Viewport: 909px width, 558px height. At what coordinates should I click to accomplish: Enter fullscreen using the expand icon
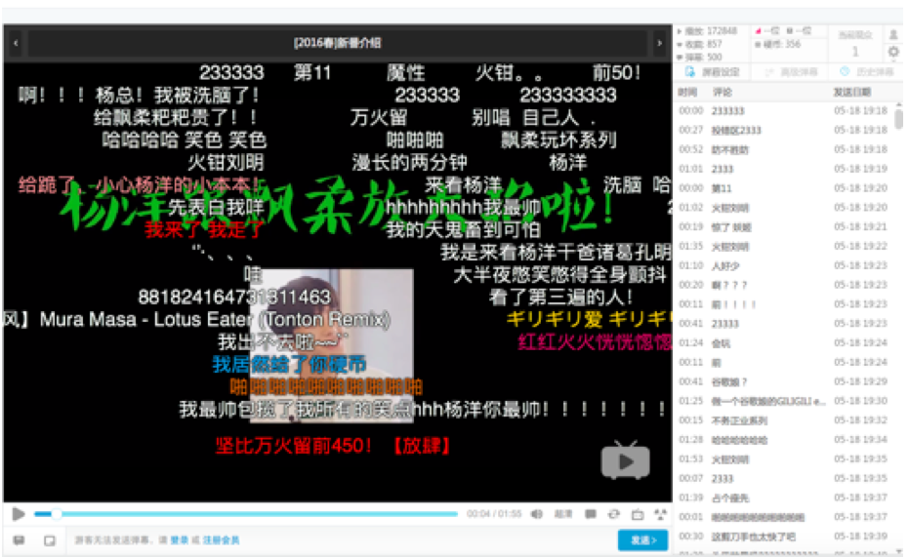660,514
